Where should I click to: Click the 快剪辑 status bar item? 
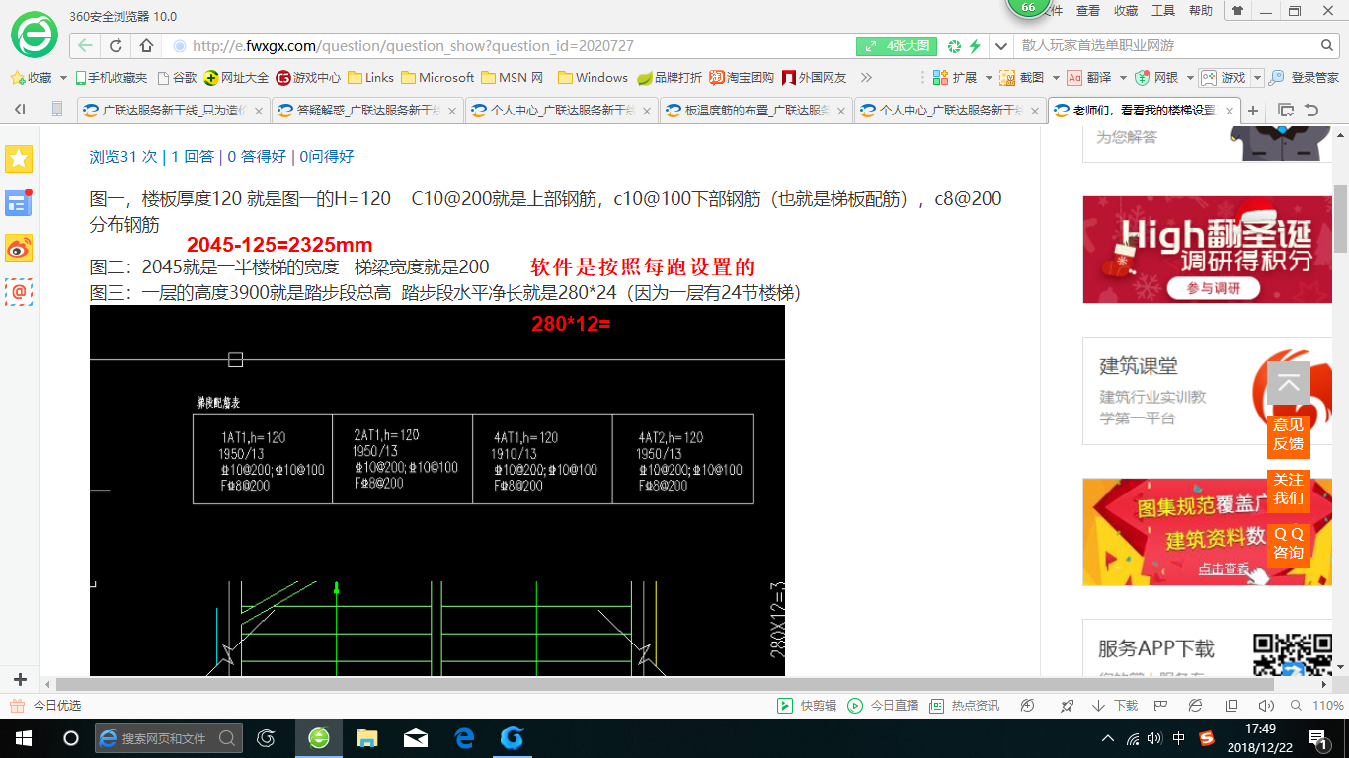click(x=807, y=706)
